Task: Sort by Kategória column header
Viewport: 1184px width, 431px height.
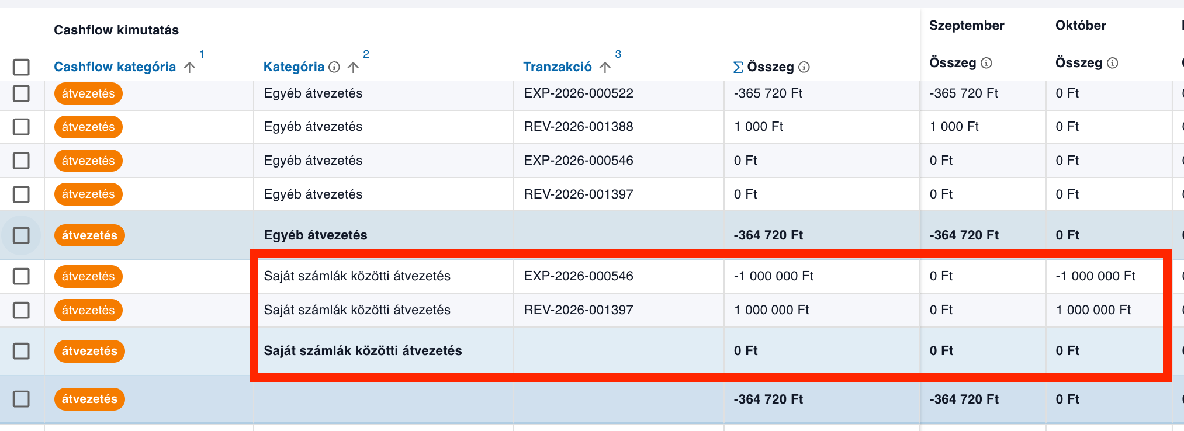Action: (294, 67)
